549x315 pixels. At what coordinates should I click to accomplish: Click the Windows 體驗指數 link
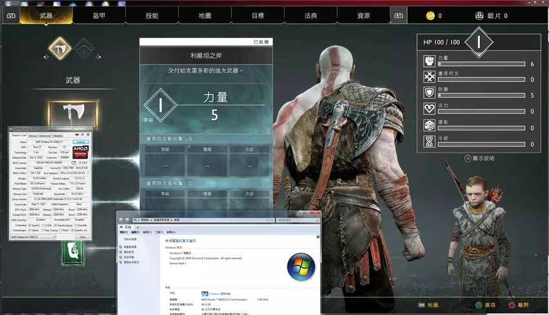(221, 292)
